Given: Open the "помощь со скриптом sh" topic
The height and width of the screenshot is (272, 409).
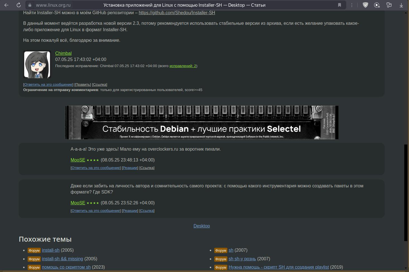Looking at the screenshot, I should (x=66, y=267).
